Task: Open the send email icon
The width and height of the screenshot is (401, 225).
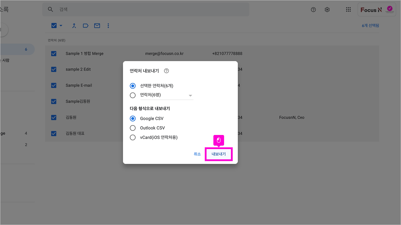Action: [97, 25]
